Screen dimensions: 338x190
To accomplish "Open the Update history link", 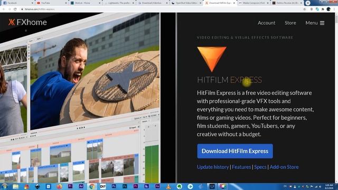I will point(213,167).
